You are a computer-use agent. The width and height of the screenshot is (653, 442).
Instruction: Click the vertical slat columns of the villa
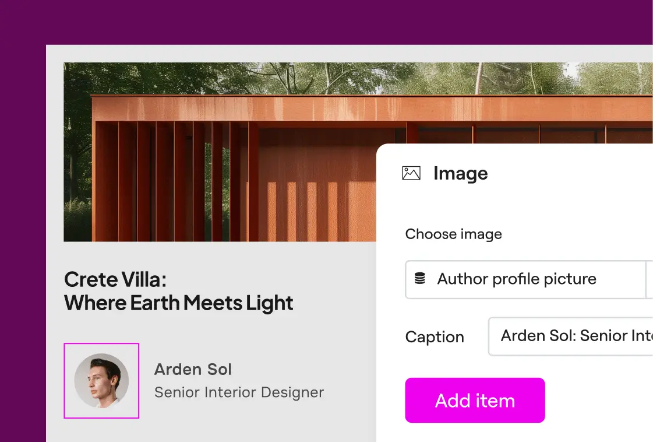coord(175,181)
